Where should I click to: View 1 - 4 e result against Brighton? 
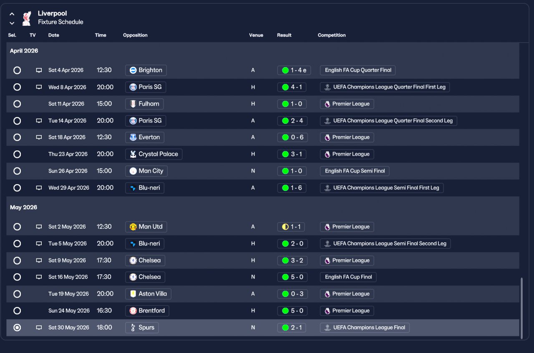tap(294, 70)
